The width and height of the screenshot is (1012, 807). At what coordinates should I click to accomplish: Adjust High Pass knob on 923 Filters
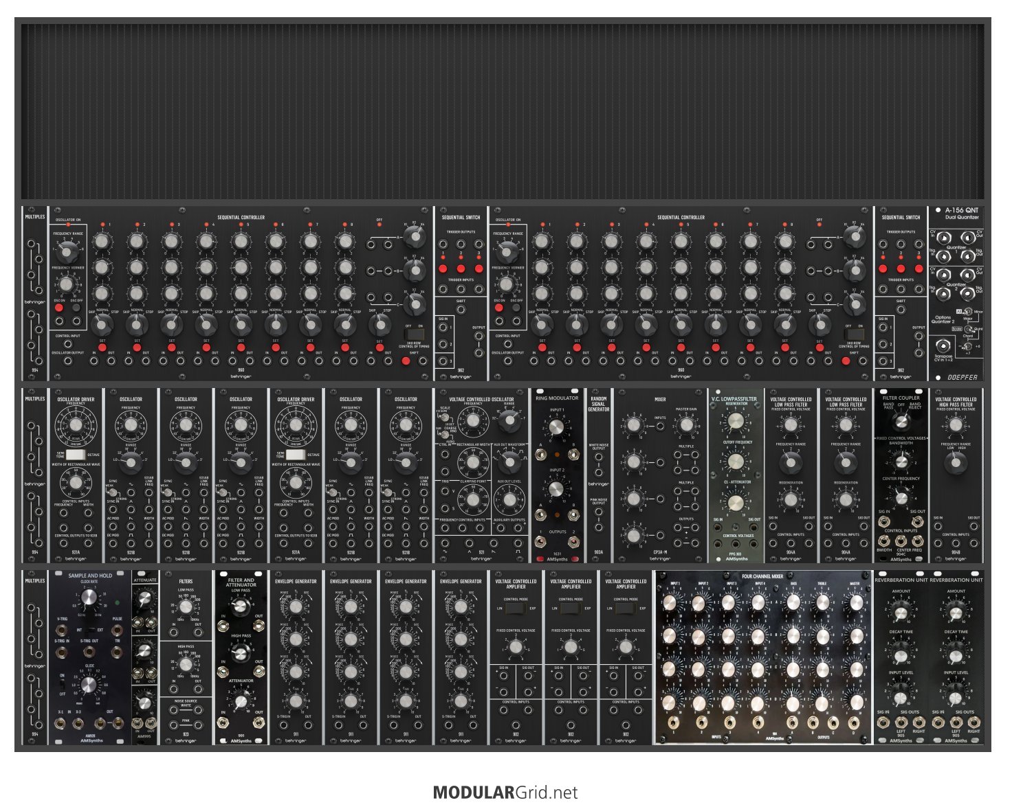pyautogui.click(x=186, y=664)
